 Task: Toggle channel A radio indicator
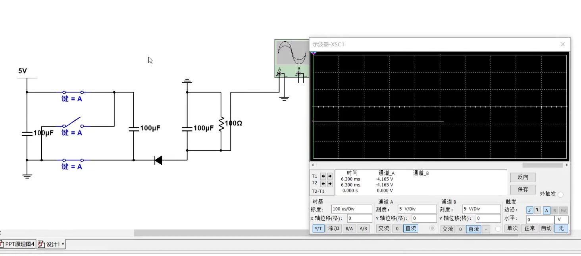point(432,228)
